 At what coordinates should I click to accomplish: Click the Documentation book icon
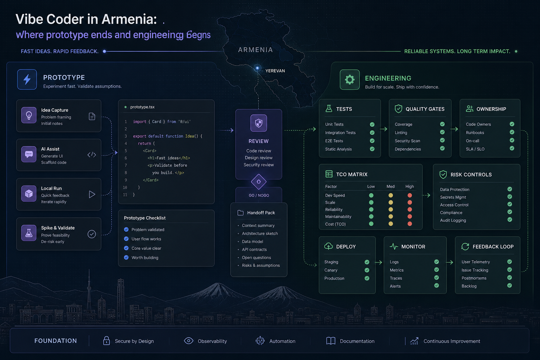[331, 341]
